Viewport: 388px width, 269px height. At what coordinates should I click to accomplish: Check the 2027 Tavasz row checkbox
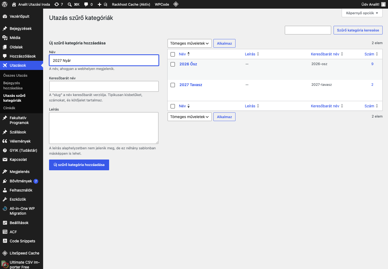(x=173, y=85)
